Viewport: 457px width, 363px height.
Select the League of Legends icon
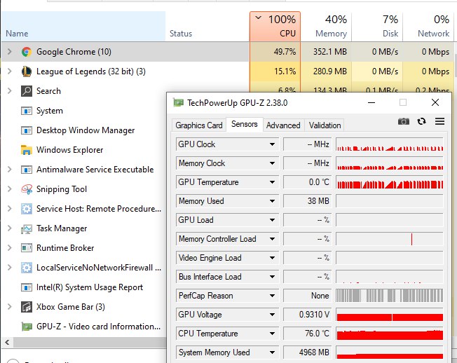pos(27,71)
